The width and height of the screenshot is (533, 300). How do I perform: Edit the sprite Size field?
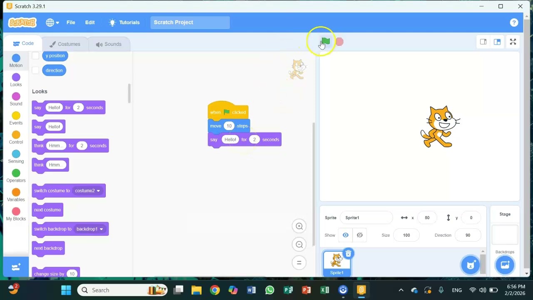click(406, 235)
